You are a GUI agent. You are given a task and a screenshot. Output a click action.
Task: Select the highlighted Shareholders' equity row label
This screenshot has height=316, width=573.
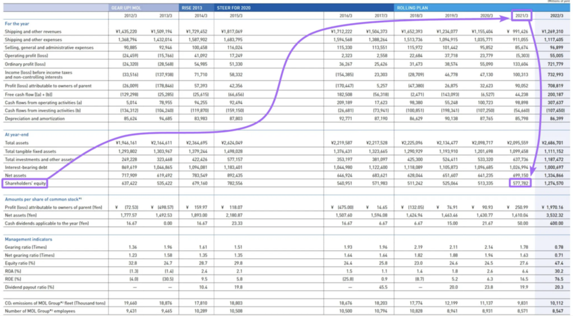coord(25,183)
